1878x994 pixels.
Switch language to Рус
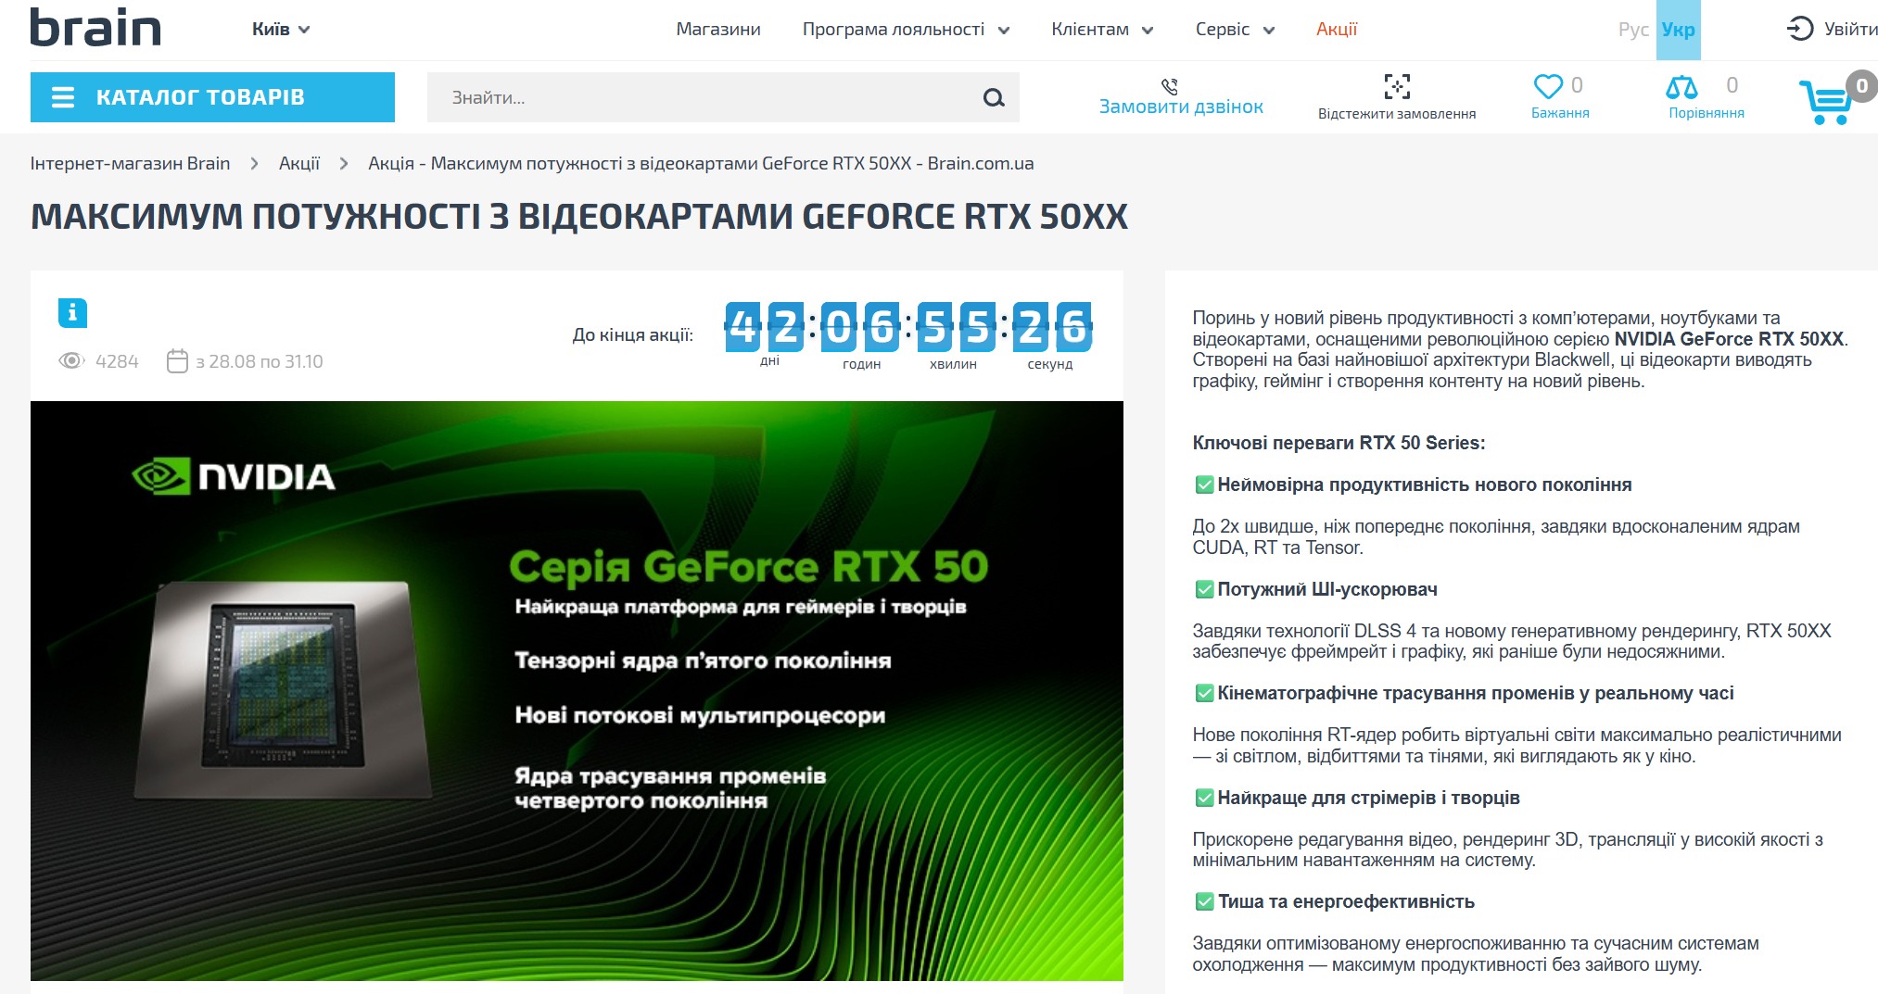coord(1633,30)
